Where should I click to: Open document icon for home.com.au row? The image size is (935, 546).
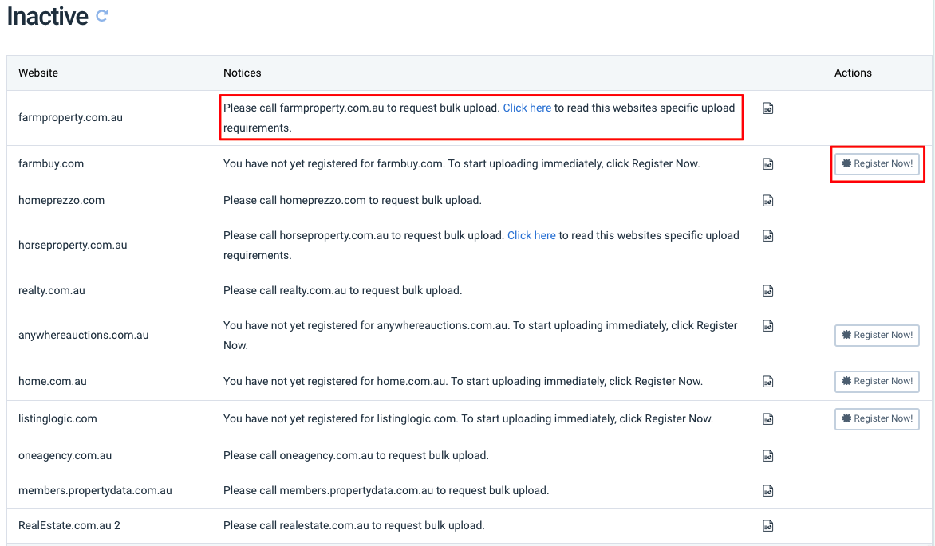tap(768, 382)
